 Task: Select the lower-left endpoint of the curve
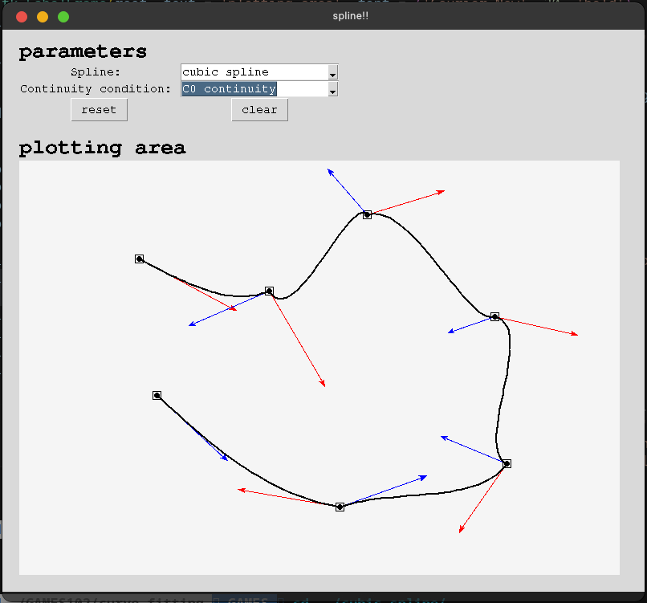click(157, 395)
